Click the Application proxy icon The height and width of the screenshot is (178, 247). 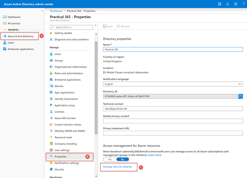(x=51, y=105)
